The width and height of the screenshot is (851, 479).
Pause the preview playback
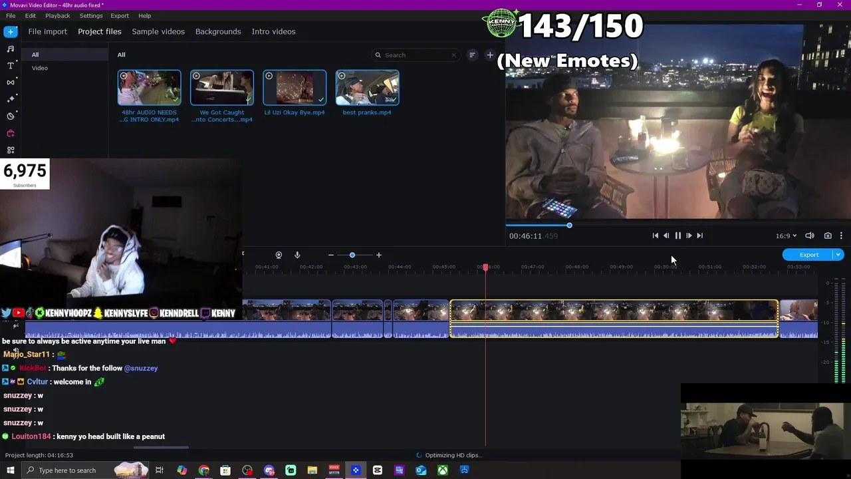point(677,236)
